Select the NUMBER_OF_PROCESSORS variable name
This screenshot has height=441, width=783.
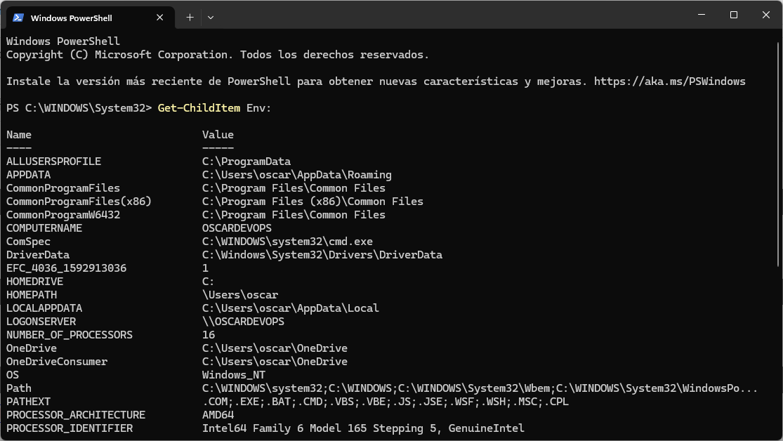click(x=70, y=335)
